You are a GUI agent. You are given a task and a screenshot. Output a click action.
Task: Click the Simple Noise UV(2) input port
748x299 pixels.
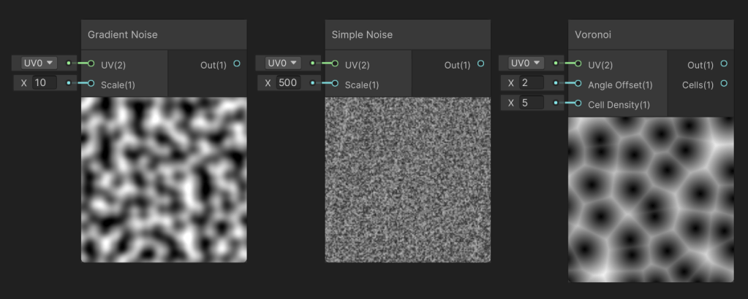coord(335,64)
